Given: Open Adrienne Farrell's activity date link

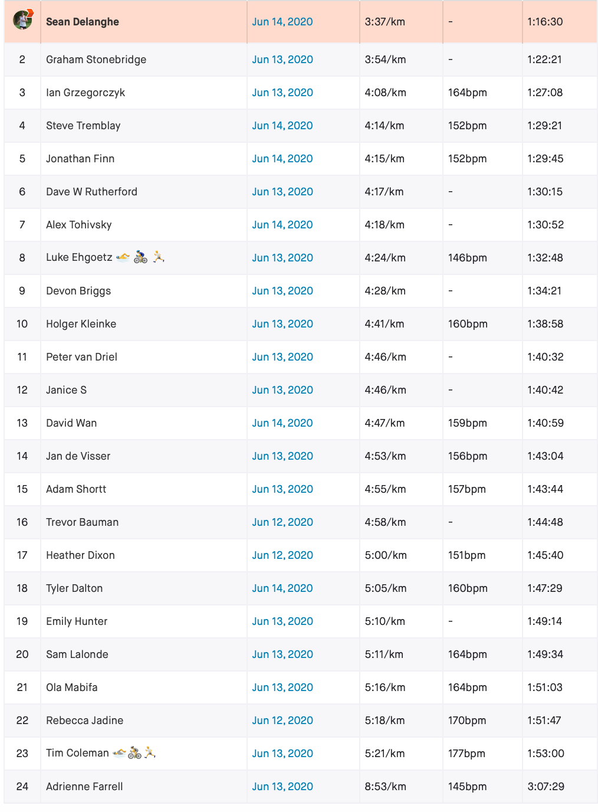Looking at the screenshot, I should pyautogui.click(x=282, y=787).
